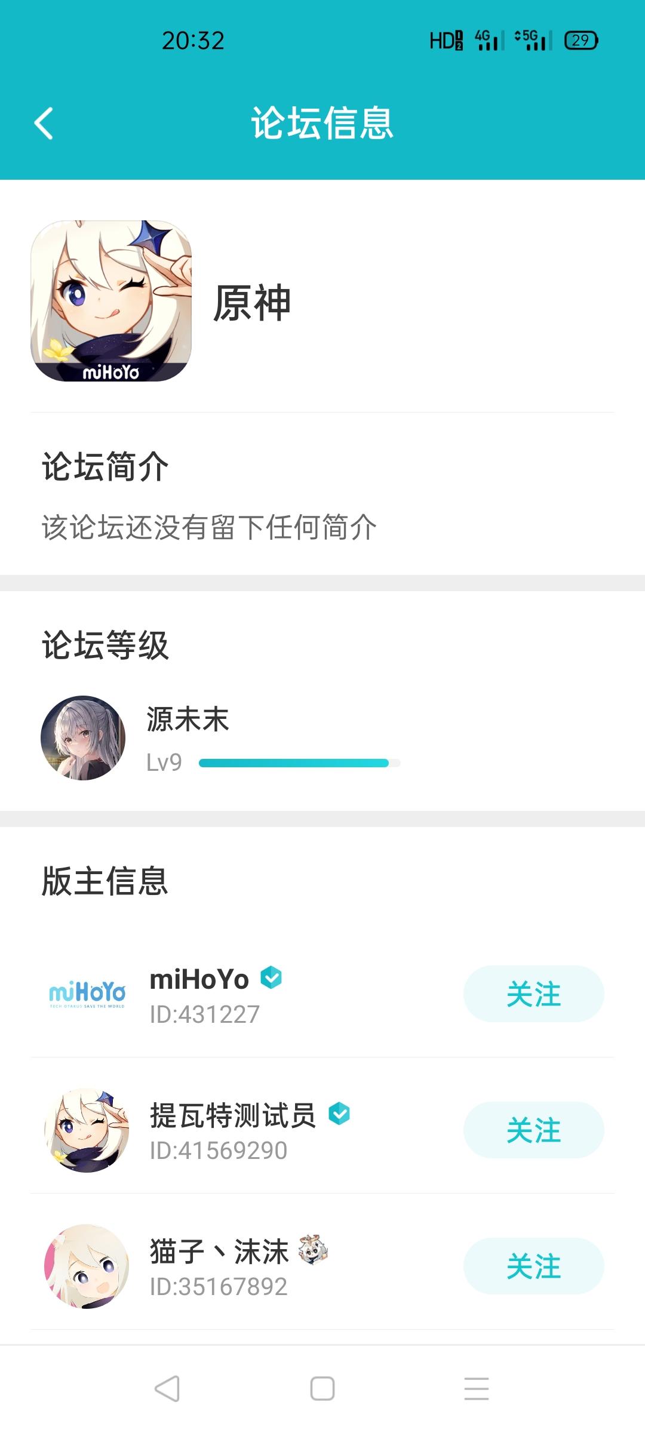Tap the 源未末 username text
The width and height of the screenshot is (645, 1433).
(x=188, y=719)
